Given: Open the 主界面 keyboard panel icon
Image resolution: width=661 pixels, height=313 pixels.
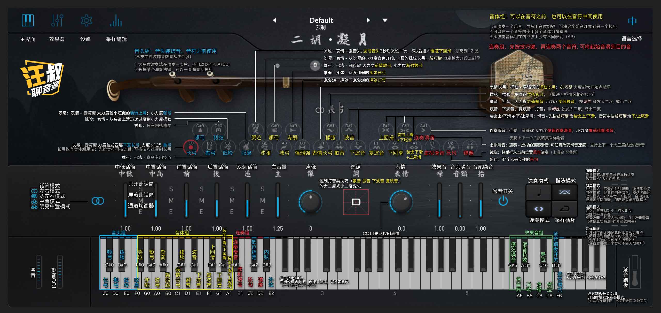Looking at the screenshot, I should click(28, 21).
